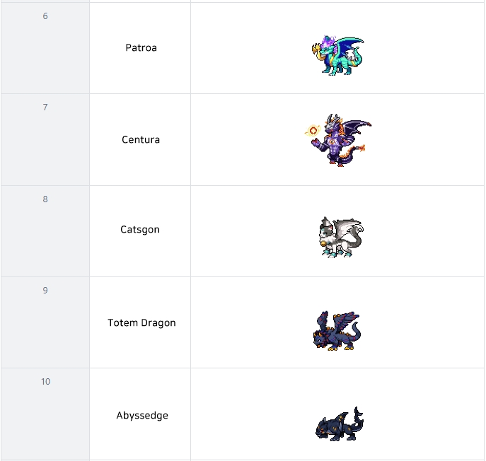The width and height of the screenshot is (486, 461).
Task: Click the Totem Dragon name text
Action: pyautogui.click(x=141, y=323)
